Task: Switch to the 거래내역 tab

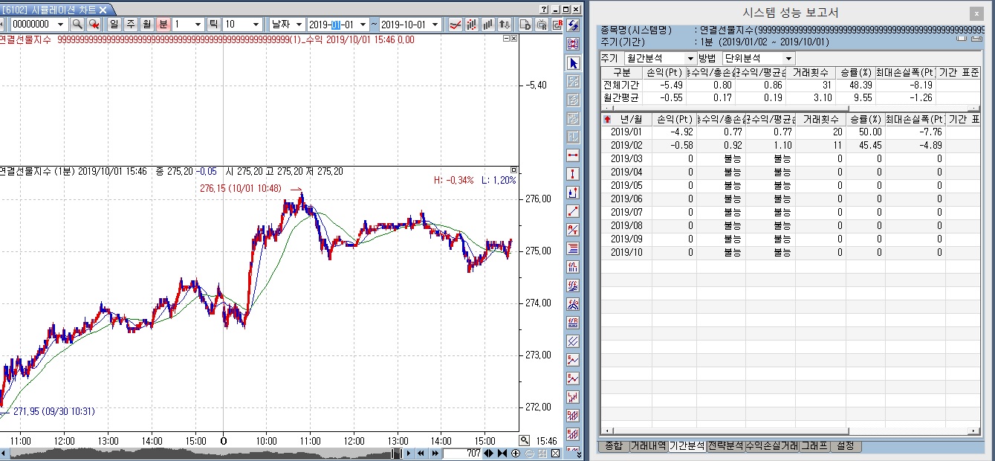Action: coord(648,446)
